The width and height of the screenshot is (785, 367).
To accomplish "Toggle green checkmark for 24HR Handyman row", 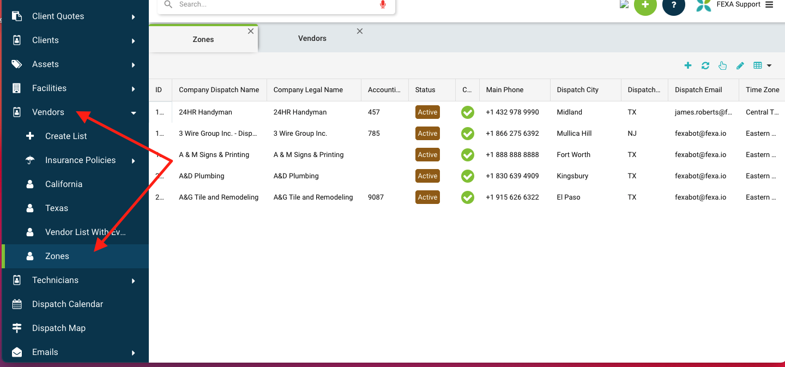I will [x=467, y=112].
